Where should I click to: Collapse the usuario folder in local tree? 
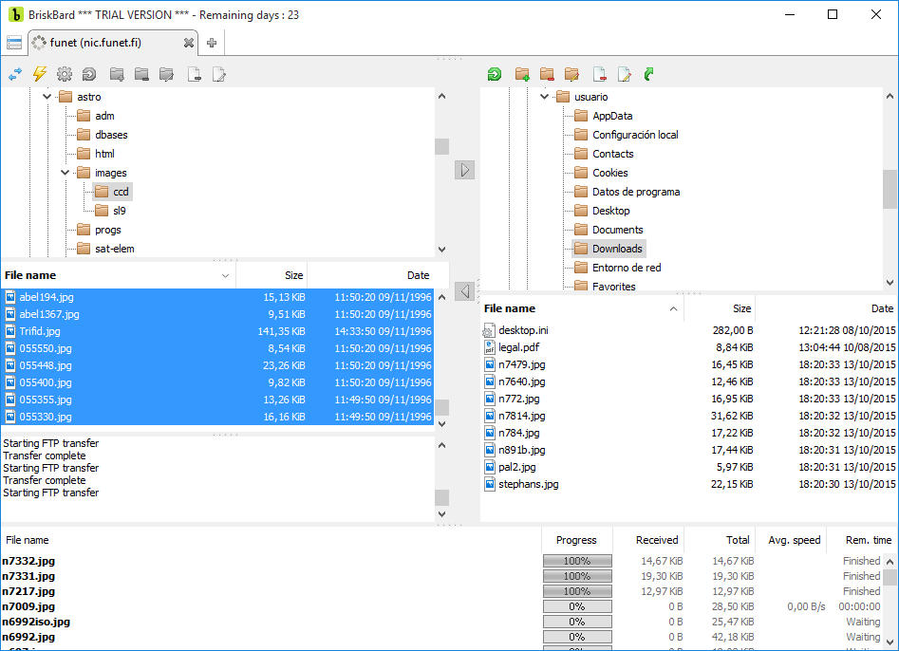point(544,97)
